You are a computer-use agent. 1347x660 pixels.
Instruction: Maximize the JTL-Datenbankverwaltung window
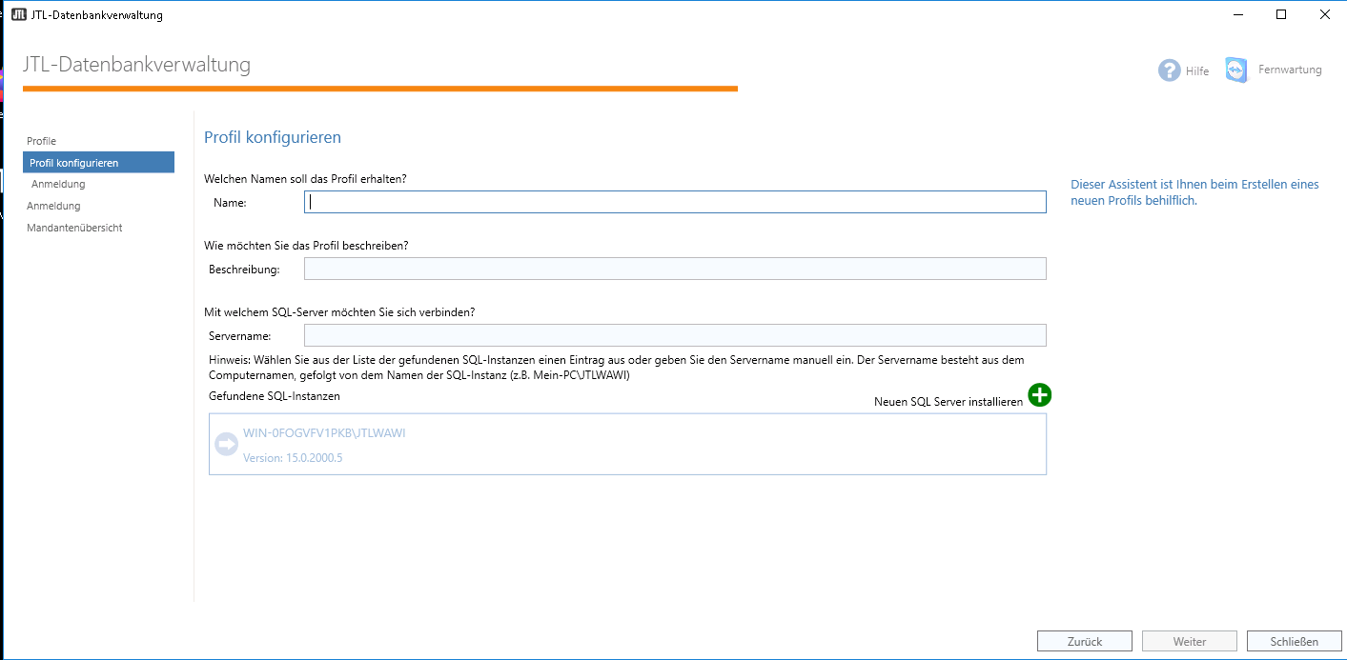tap(1281, 14)
